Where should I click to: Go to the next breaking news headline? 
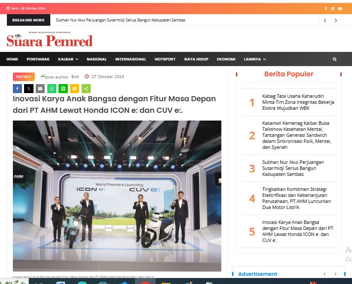pyautogui.click(x=336, y=21)
